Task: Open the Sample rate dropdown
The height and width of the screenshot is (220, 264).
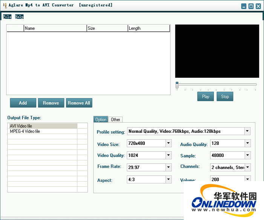Action: click(x=247, y=155)
